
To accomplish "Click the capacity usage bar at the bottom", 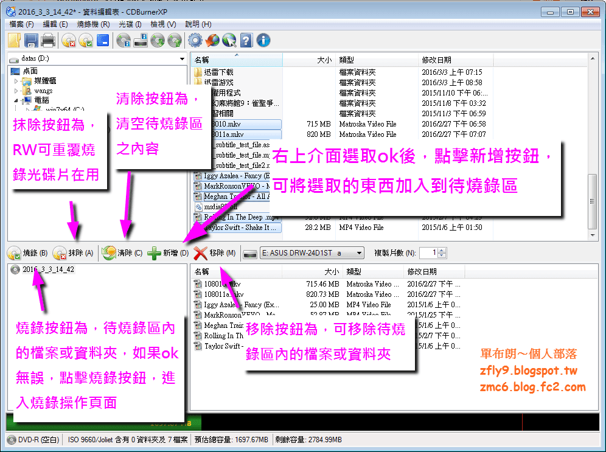I will tap(302, 422).
